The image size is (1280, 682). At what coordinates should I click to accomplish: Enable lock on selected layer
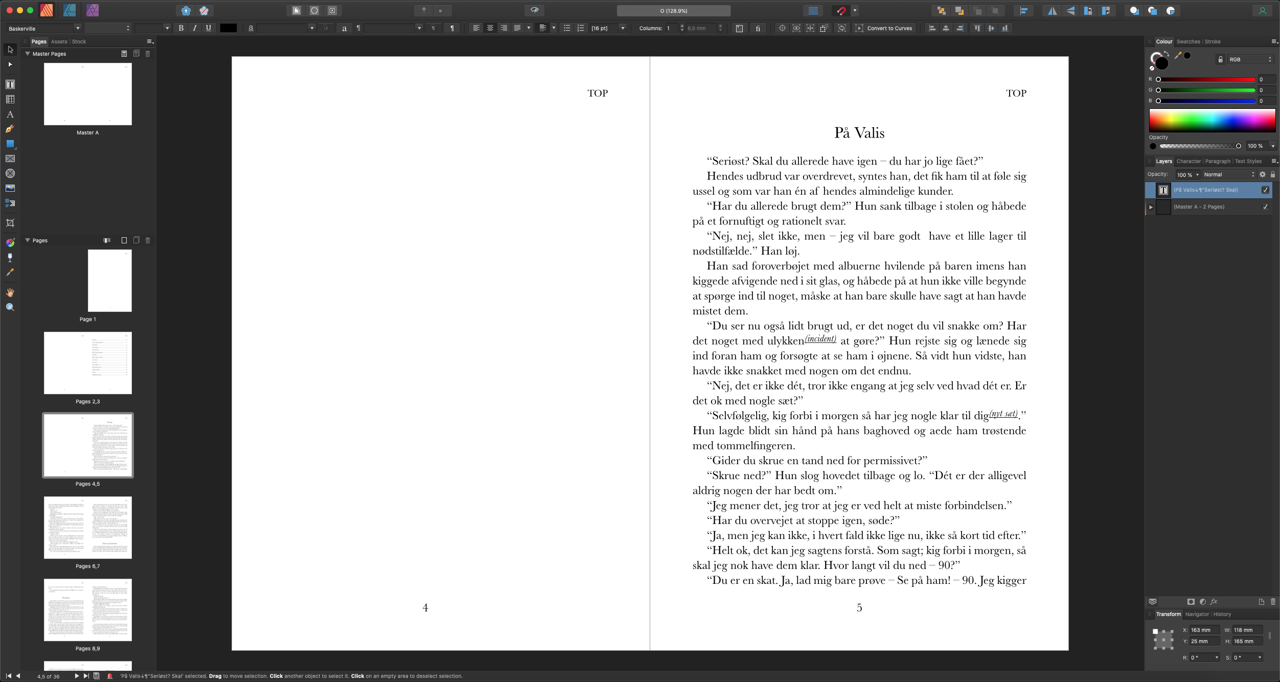click(1272, 174)
